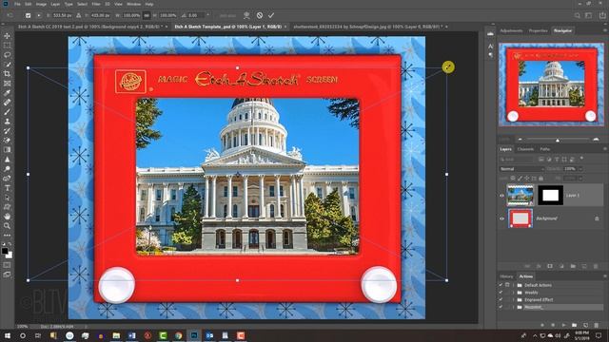Select the Crop tool

[x=7, y=74]
